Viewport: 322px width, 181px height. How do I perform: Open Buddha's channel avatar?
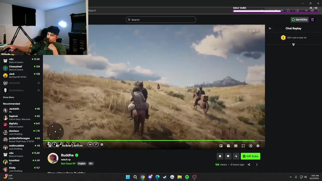pos(53,158)
